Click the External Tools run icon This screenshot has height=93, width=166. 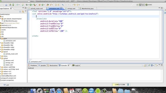[x=34, y=5]
